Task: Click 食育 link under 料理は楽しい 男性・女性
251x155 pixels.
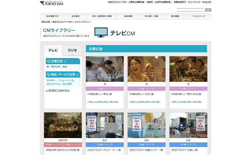Action: 187,102
